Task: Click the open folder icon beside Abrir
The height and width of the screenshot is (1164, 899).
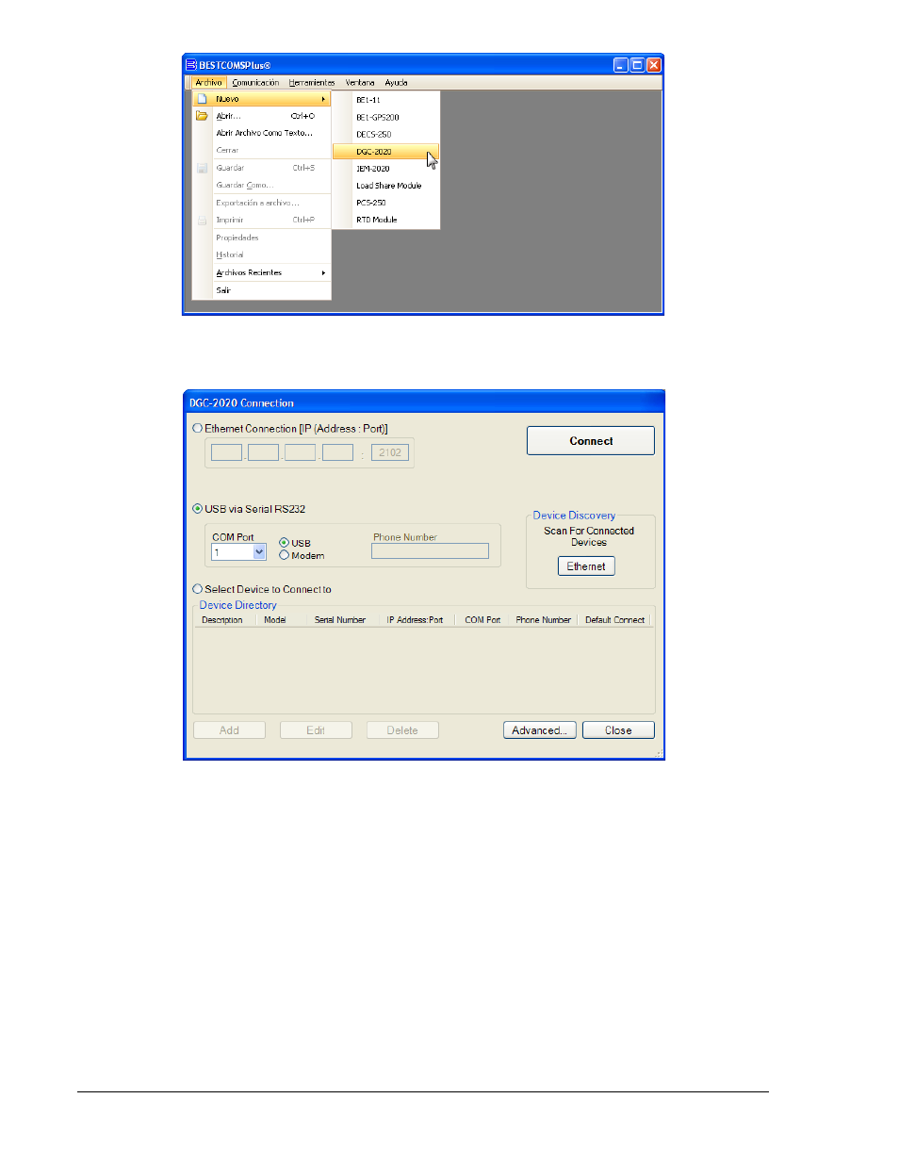Action: click(x=202, y=116)
